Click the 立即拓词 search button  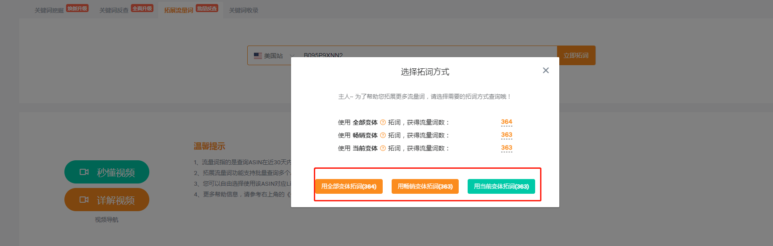point(576,55)
